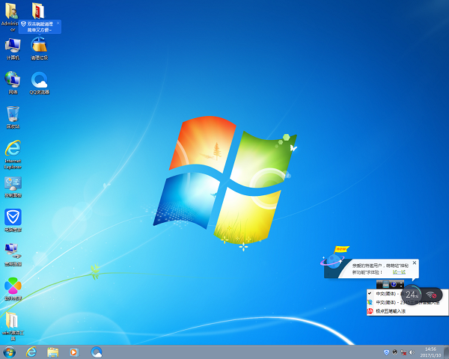Open the 计算机 (Computer) desktop icon
Viewport: 449px width, 359px height.
coord(13,46)
